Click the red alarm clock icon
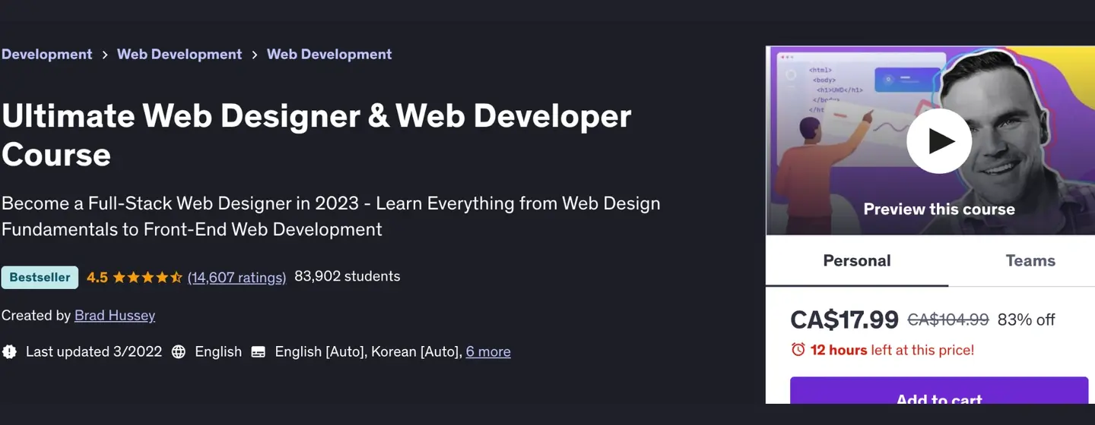 click(798, 350)
